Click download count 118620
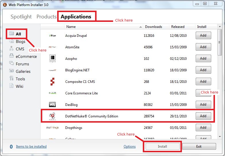This screenshot has height=156, width=225. click(149, 70)
